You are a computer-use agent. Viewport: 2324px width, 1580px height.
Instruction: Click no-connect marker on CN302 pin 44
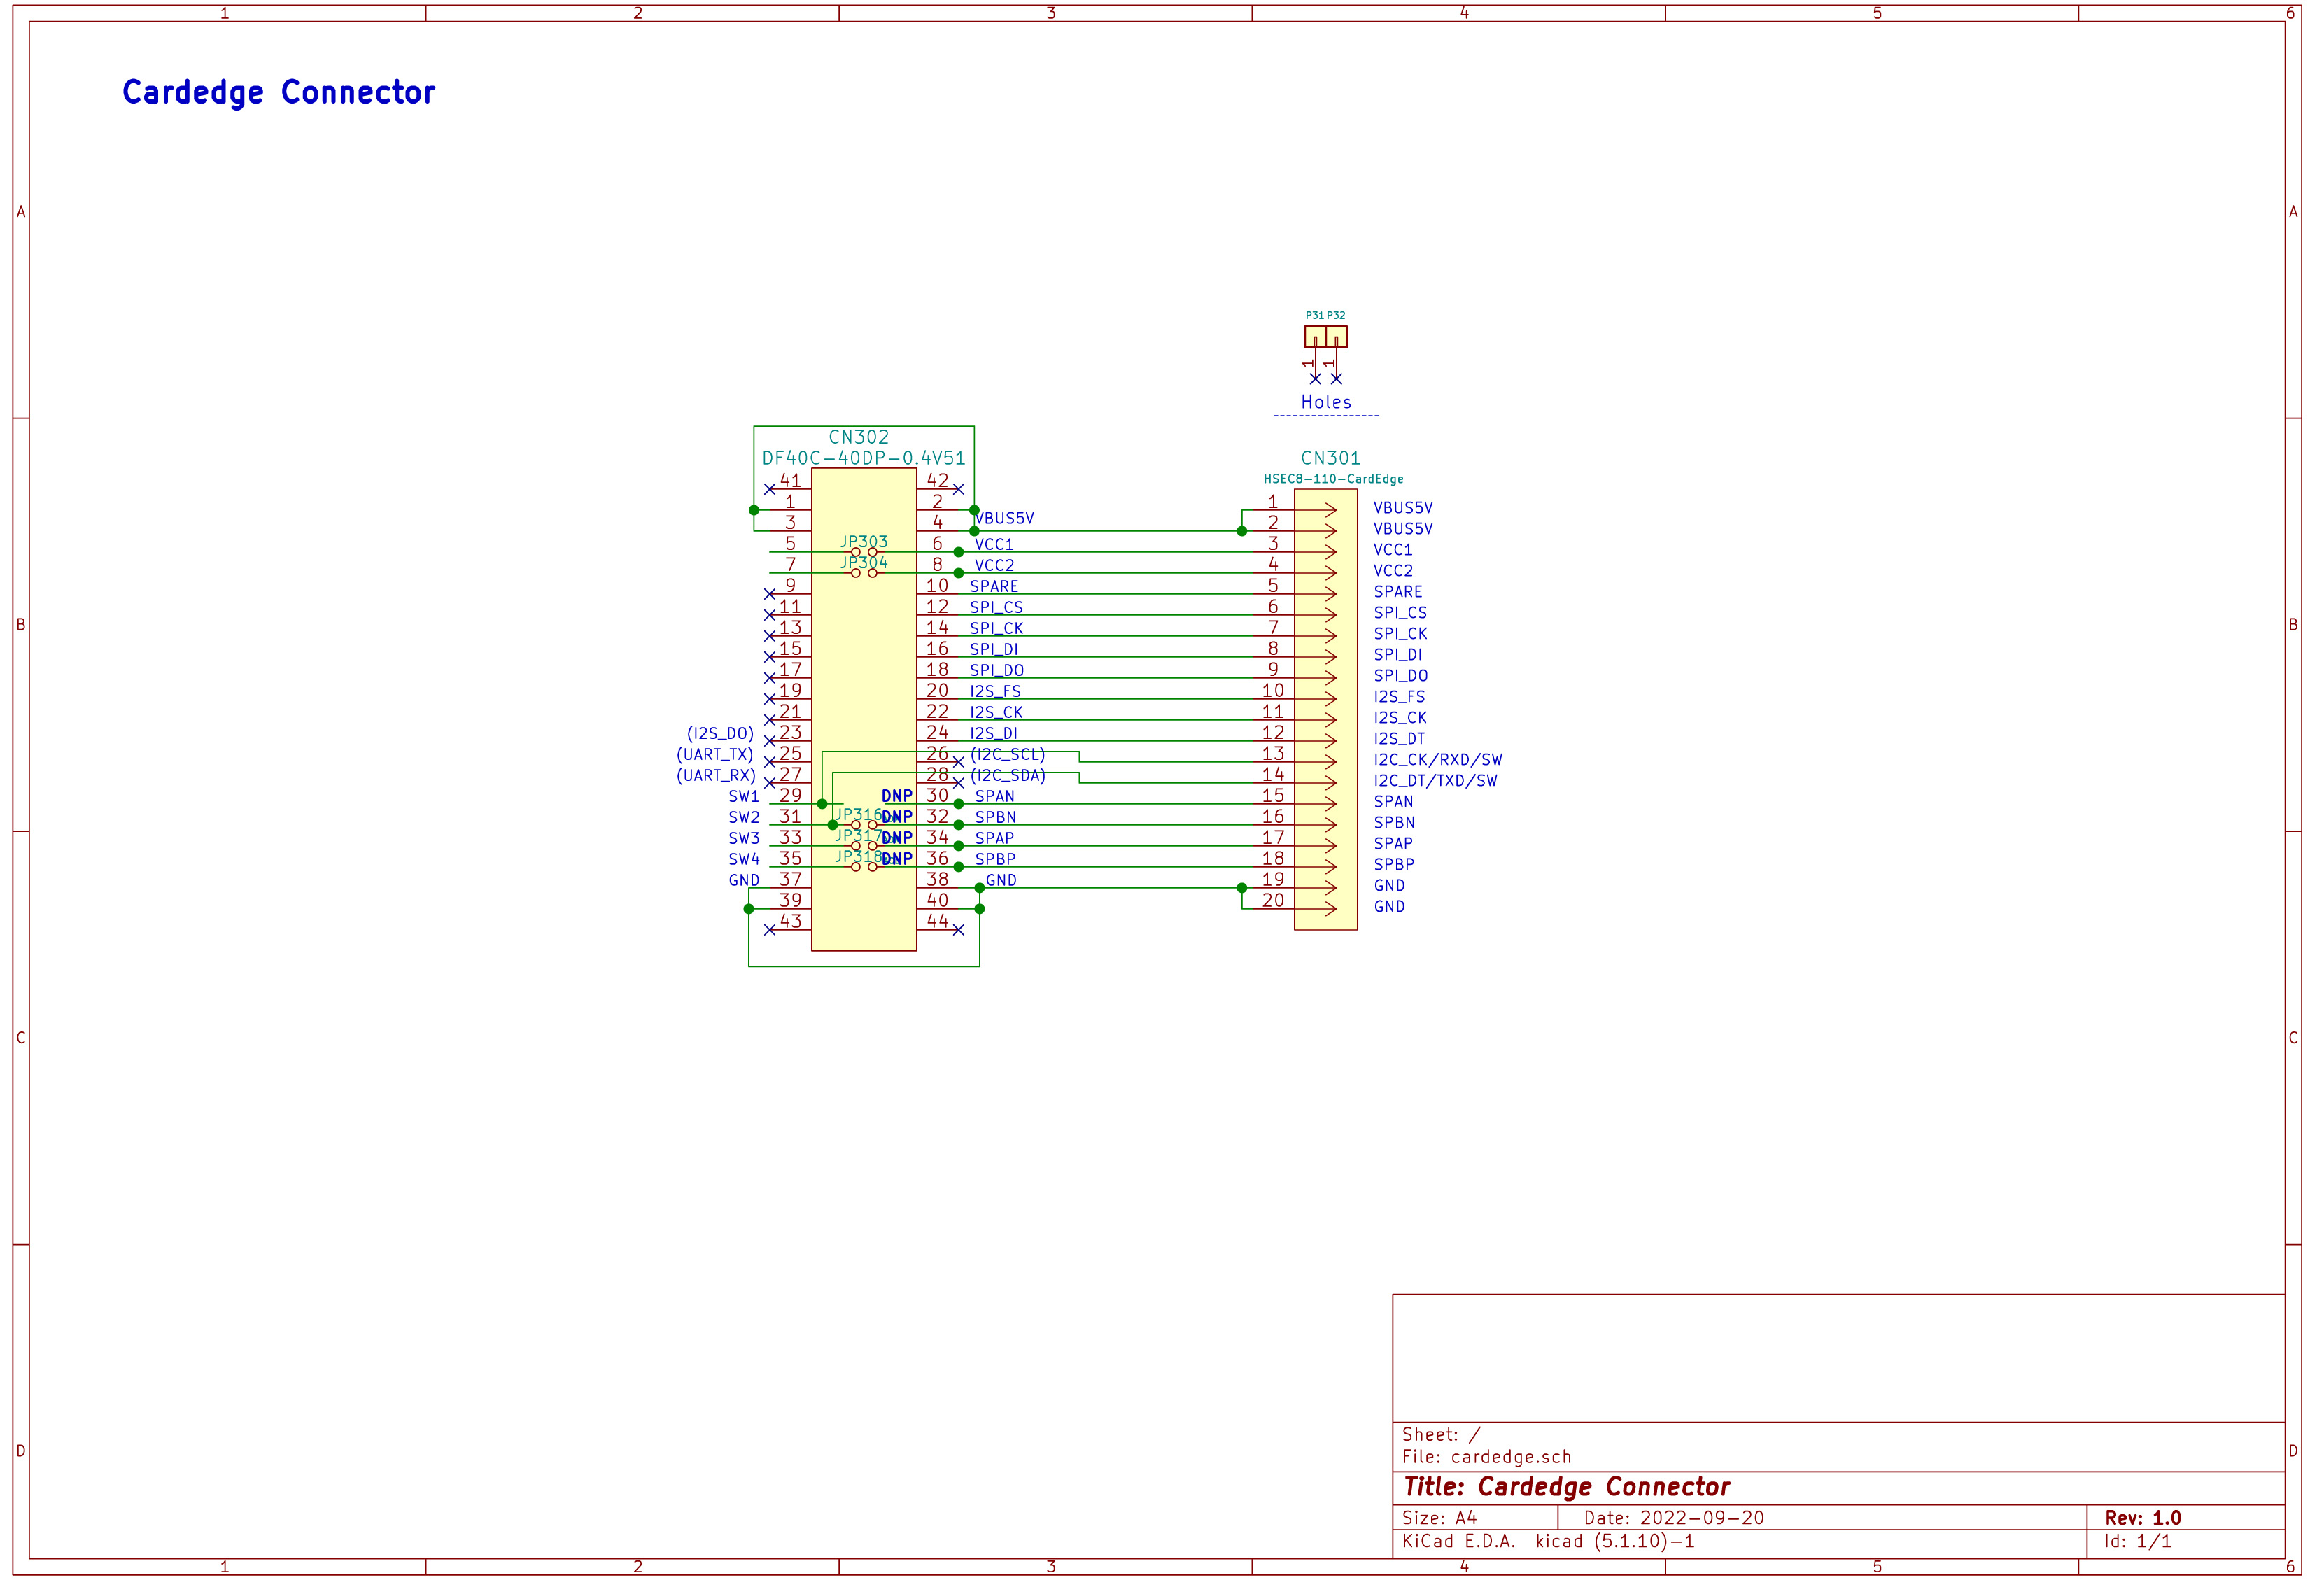tap(958, 930)
